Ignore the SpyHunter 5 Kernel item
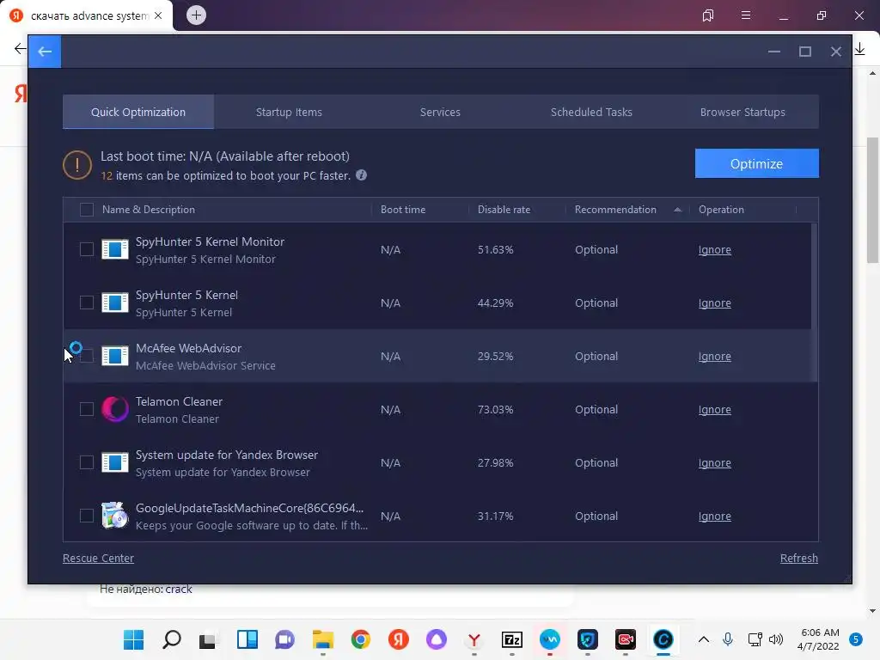The height and width of the screenshot is (660, 880). coord(714,303)
